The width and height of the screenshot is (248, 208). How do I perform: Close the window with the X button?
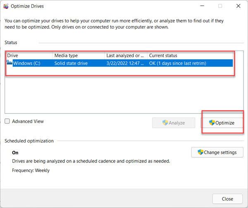click(238, 6)
